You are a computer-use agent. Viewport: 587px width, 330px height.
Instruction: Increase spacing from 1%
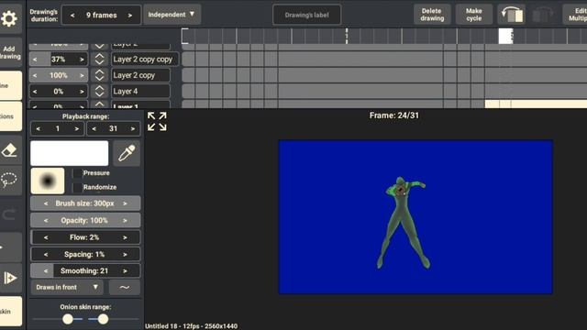[x=125, y=255]
